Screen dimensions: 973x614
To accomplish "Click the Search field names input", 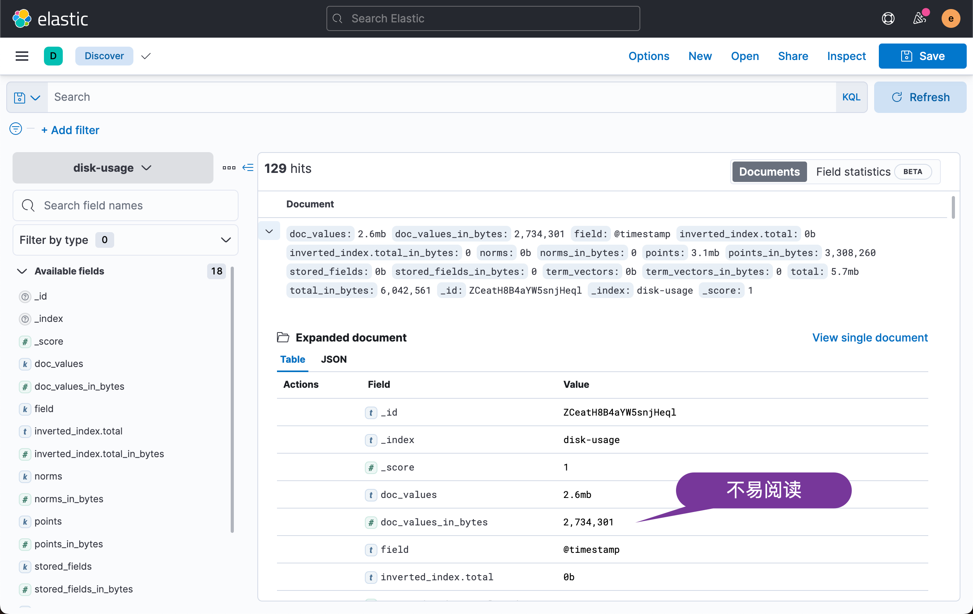I will point(125,205).
